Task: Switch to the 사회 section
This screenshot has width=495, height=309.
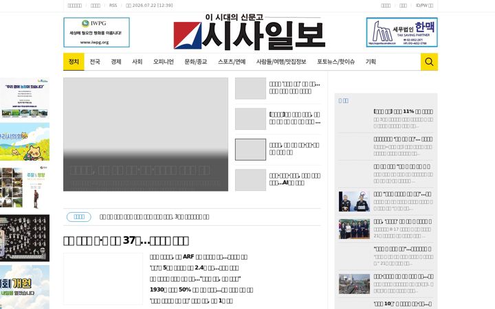Action: 137,62
